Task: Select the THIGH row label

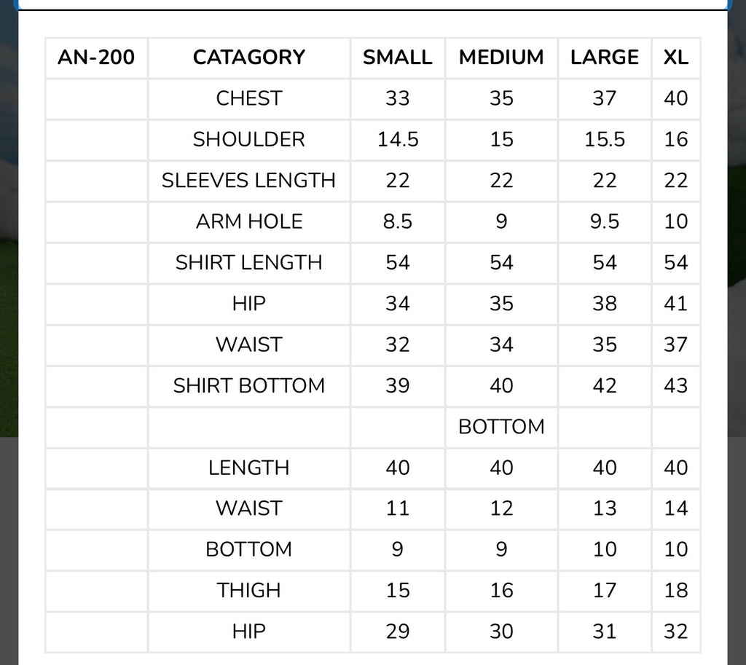Action: pyautogui.click(x=249, y=590)
